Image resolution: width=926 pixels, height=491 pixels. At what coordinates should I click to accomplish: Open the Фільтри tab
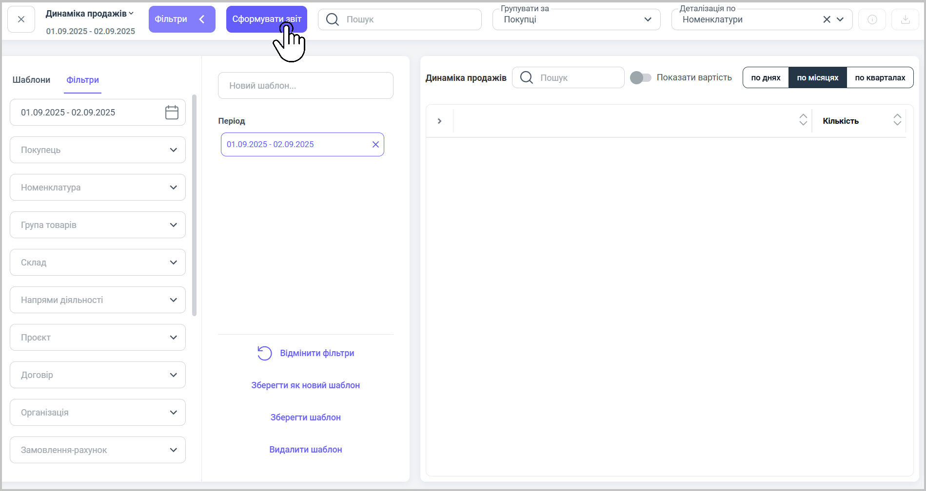83,80
